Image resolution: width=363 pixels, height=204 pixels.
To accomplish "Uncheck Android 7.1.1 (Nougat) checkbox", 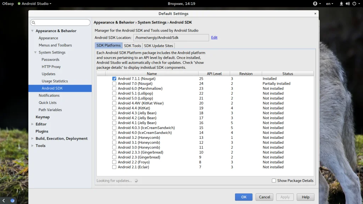I will (114, 79).
